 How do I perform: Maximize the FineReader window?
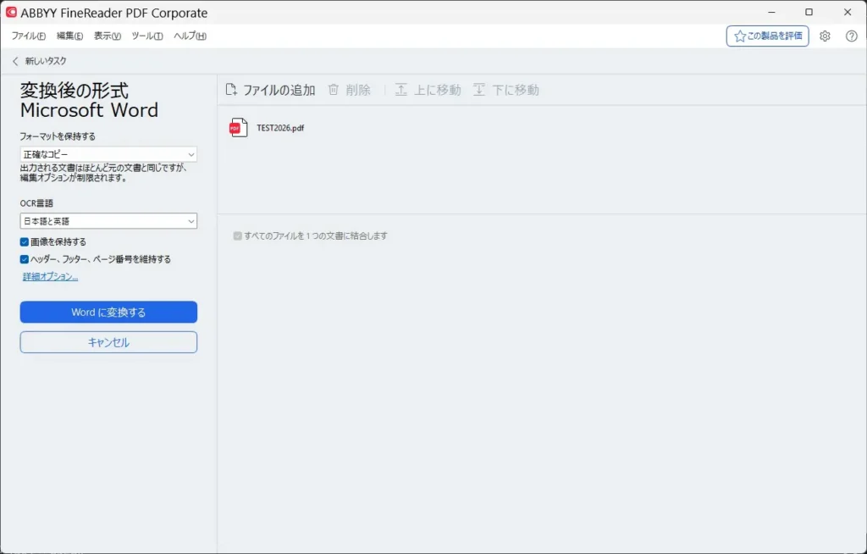coord(809,12)
